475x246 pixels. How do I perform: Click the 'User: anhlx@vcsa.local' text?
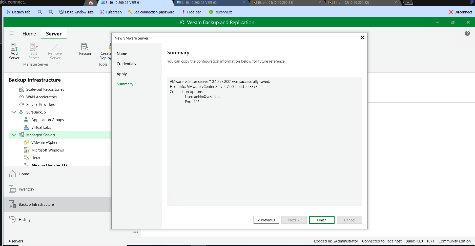(203, 97)
